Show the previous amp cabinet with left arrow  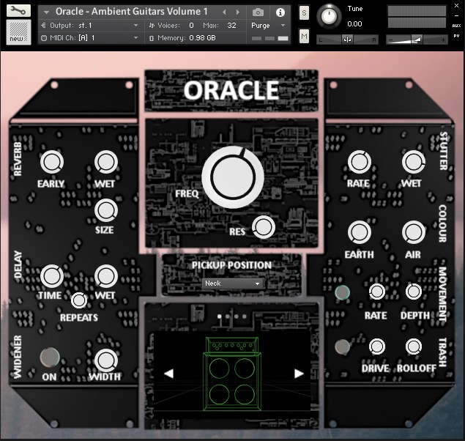tap(168, 374)
